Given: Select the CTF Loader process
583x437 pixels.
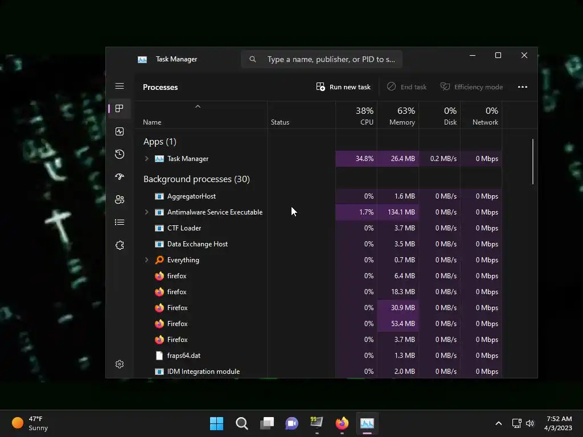Looking at the screenshot, I should [x=318, y=228].
